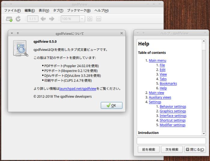Close the qpdfviewについて dialog with X

point(121,33)
